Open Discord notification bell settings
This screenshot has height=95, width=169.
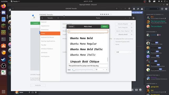(134, 9)
